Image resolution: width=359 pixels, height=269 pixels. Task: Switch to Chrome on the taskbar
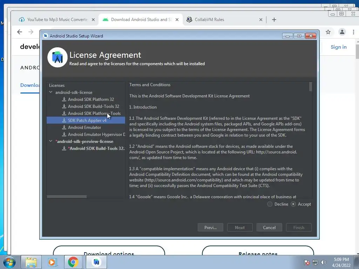73,262
